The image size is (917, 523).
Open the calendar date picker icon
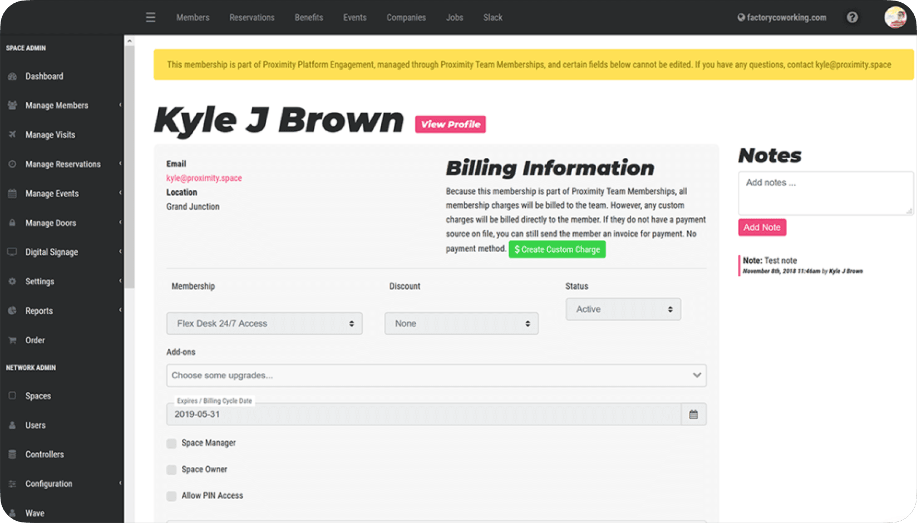[x=693, y=415]
